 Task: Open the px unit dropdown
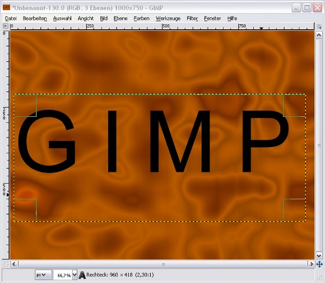(x=43, y=275)
